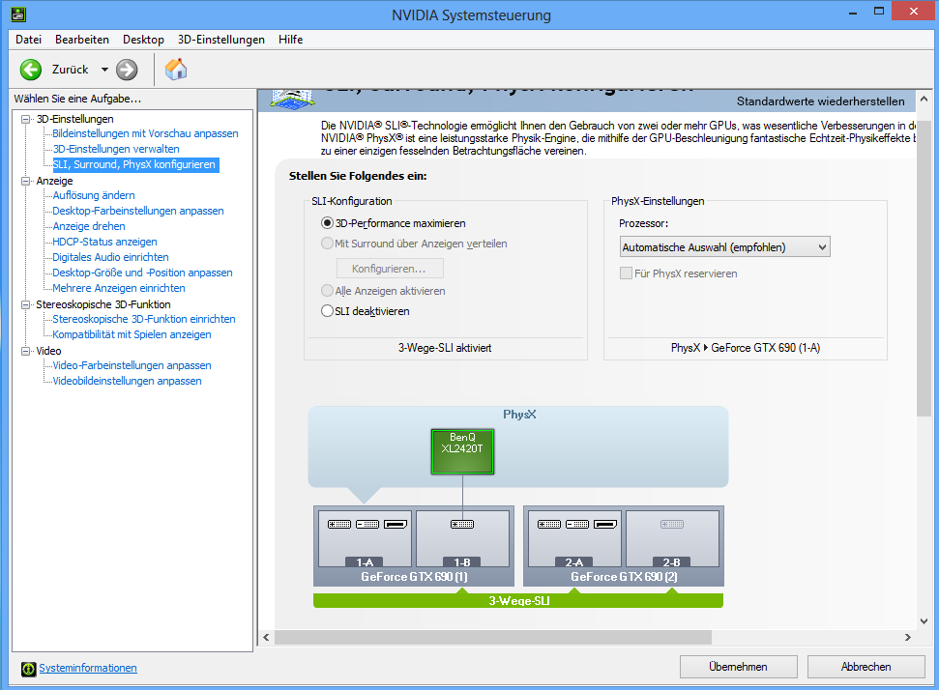
Task: Click the SLI page header graphic icon
Action: coord(292,99)
